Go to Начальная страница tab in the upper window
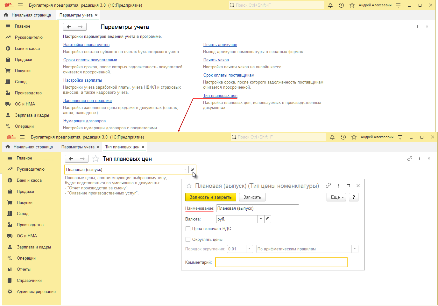The width and height of the screenshot is (438, 306). click(28, 15)
